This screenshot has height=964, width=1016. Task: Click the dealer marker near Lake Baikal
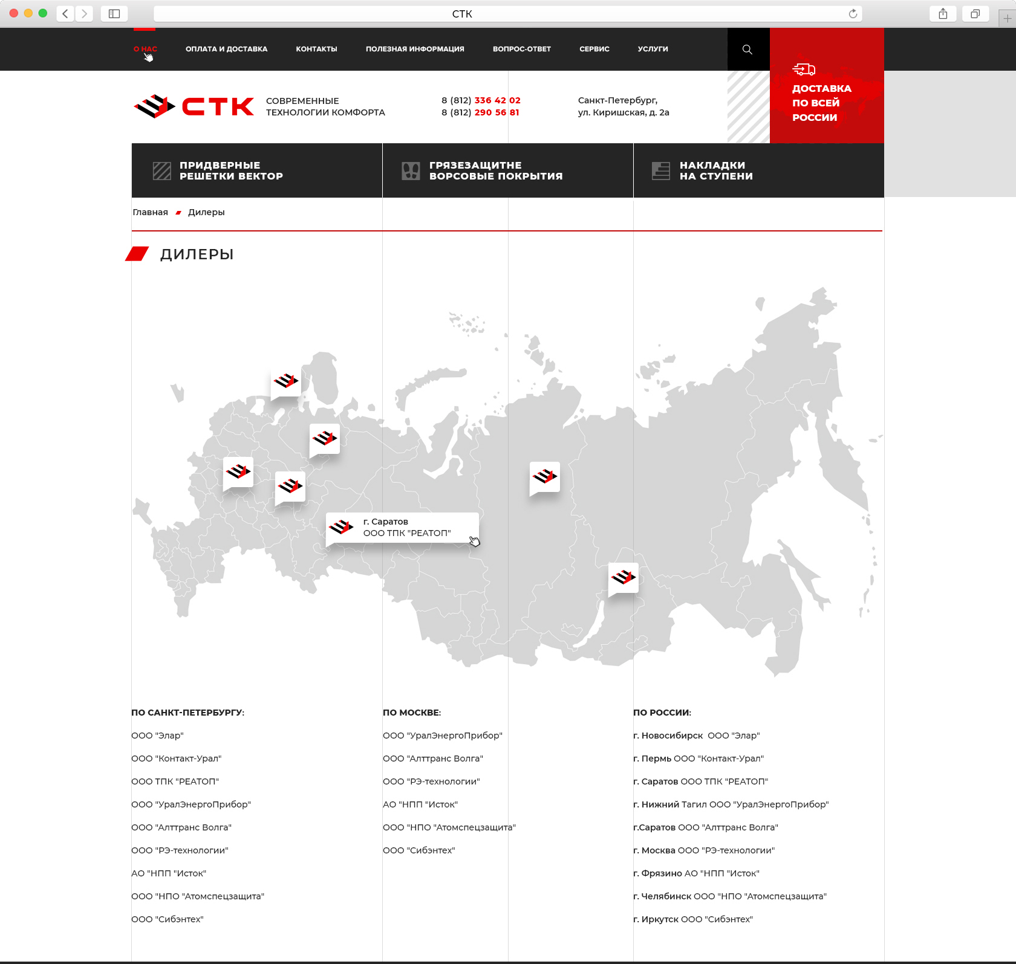pos(624,578)
